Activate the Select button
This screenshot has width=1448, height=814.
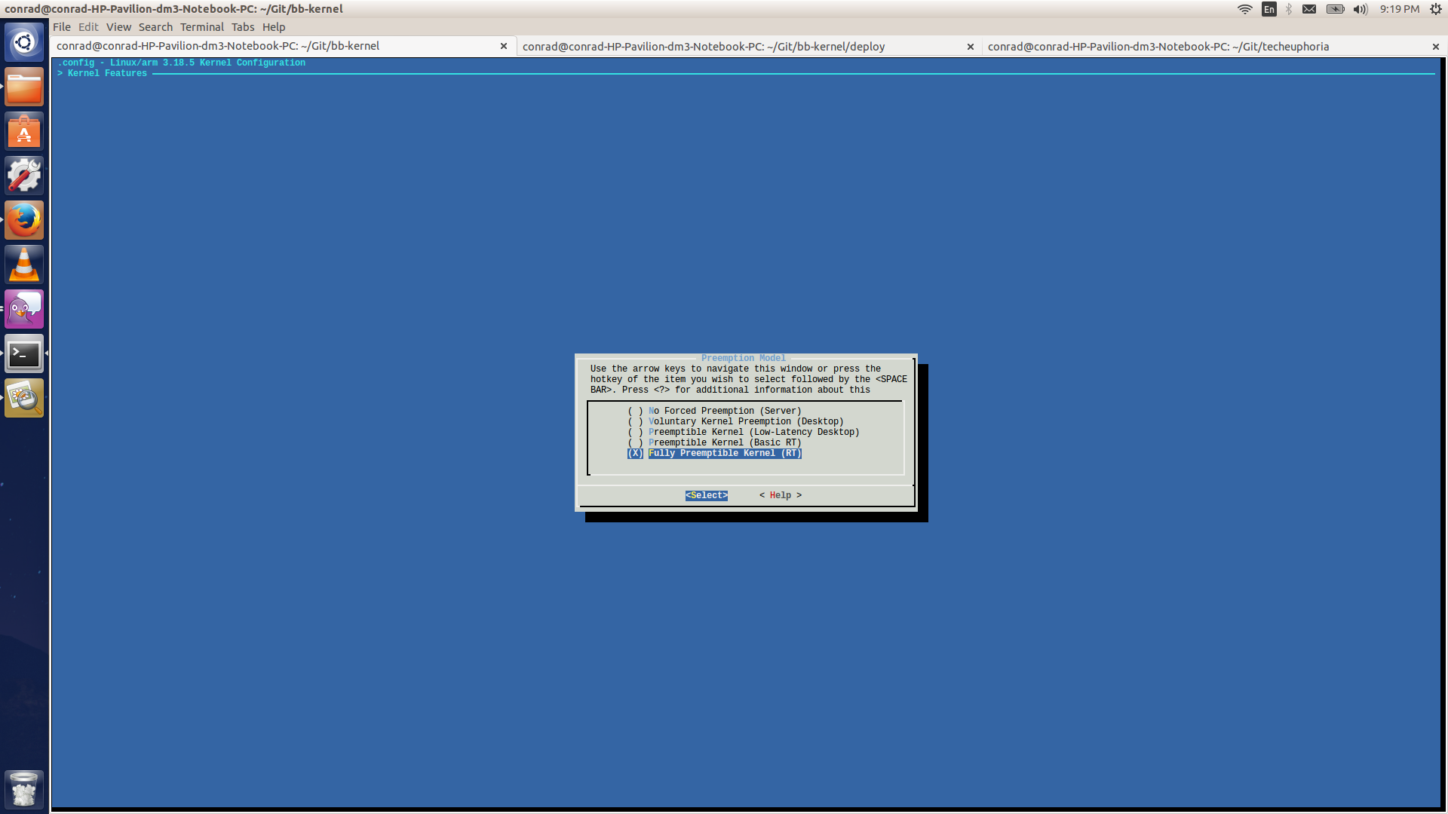pos(706,495)
